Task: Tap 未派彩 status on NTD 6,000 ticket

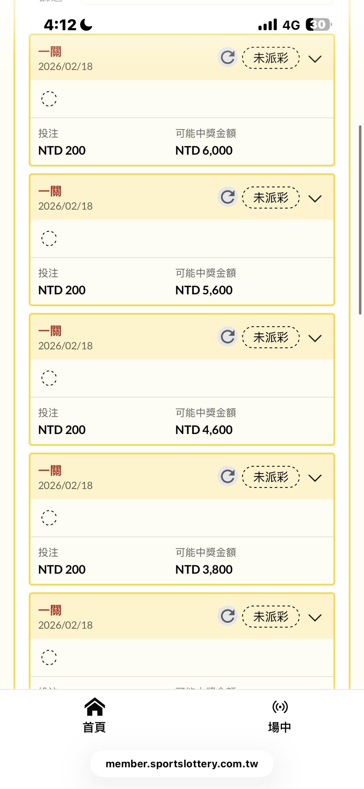Action: 271,58
